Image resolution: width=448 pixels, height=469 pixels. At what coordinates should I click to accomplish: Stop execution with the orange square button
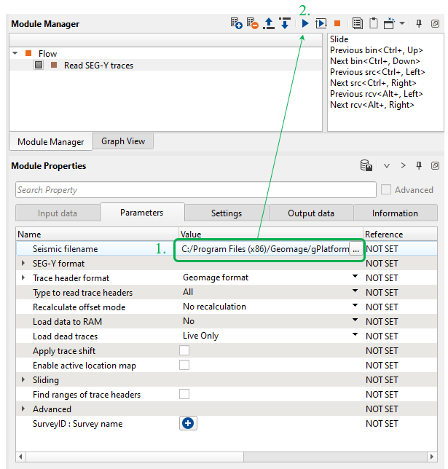tap(337, 24)
